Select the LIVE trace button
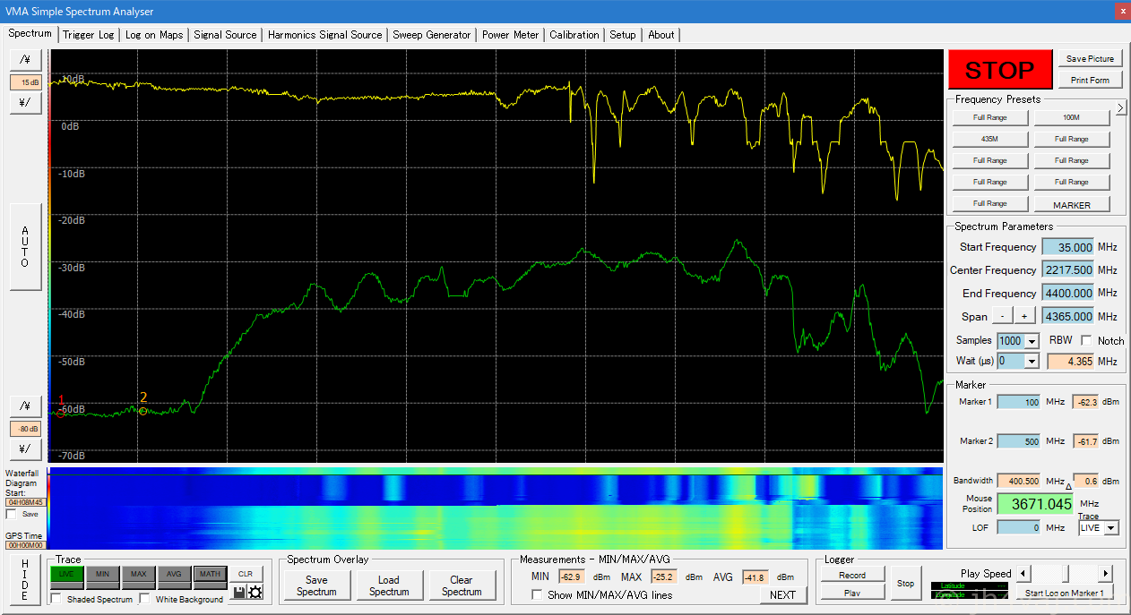This screenshot has width=1131, height=615. 66,574
